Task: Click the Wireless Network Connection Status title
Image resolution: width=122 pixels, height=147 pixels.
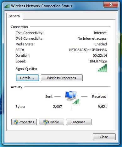Action: point(42,6)
